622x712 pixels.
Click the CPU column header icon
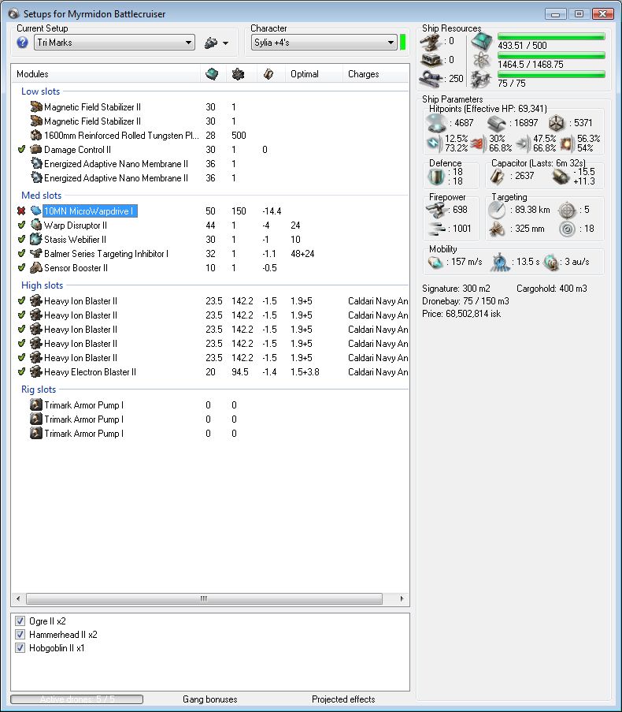212,74
